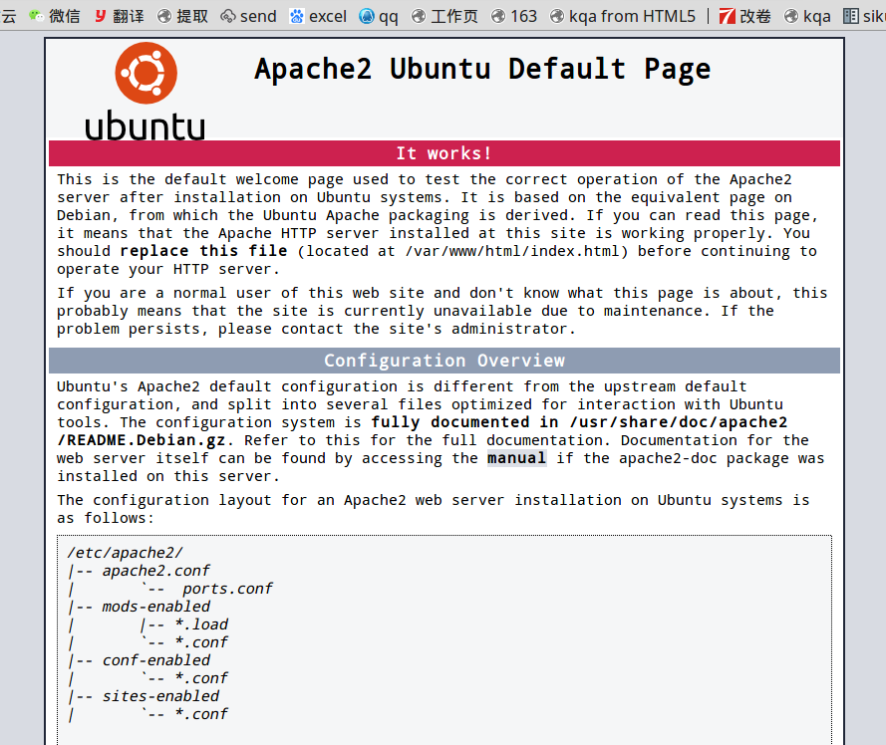Image resolution: width=886 pixels, height=745 pixels.
Task: Click the *.load tree entry
Action: tap(201, 624)
